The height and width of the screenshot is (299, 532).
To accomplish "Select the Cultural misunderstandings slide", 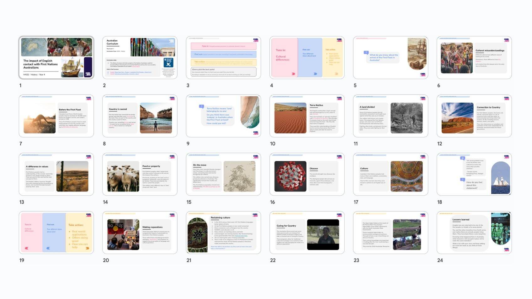I will coord(474,58).
